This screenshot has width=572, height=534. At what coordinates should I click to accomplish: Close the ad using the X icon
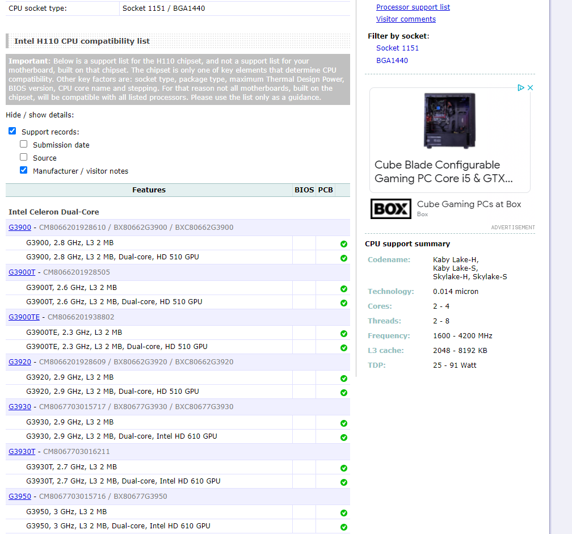coord(530,87)
